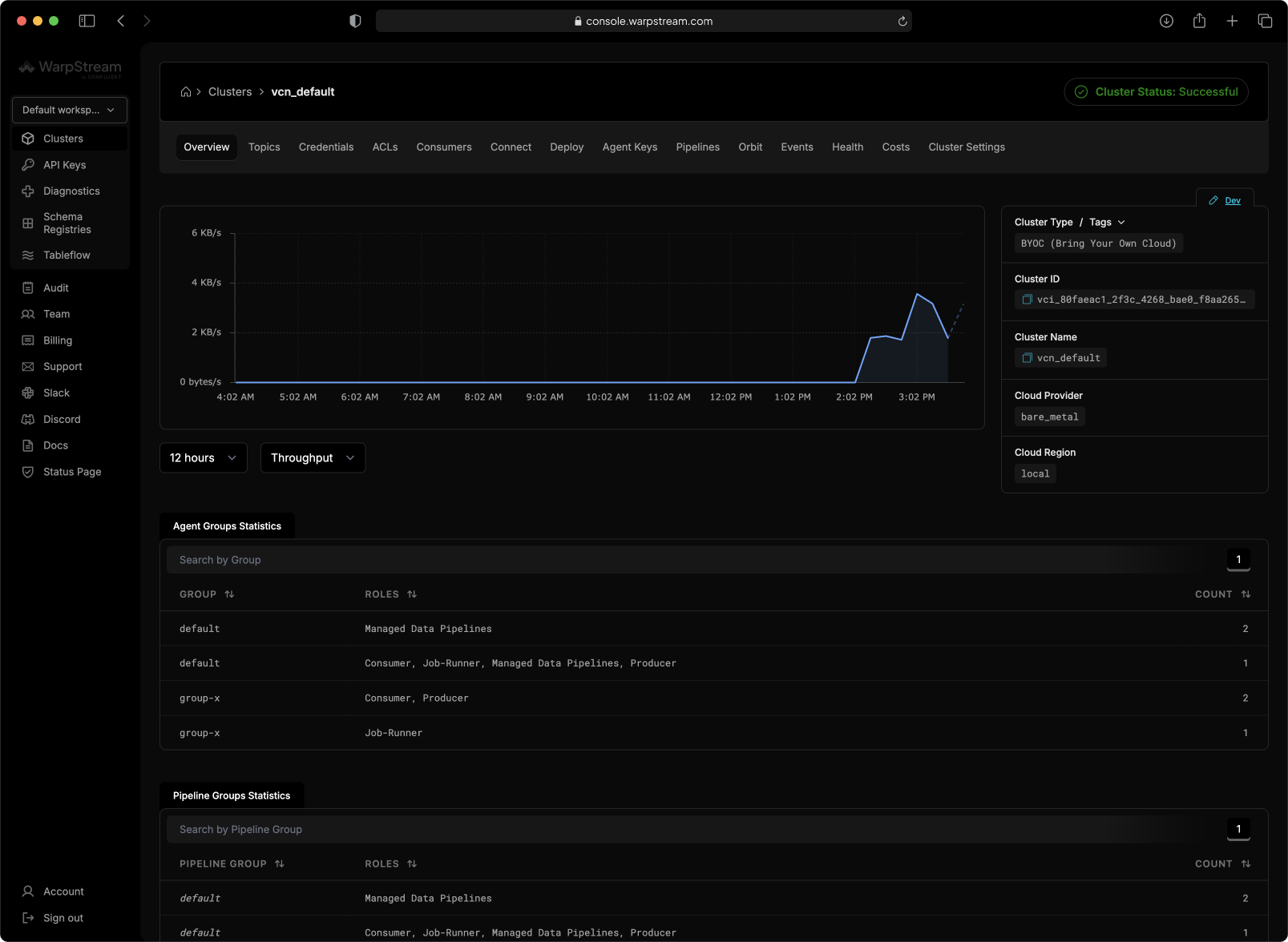The image size is (1288, 942).
Task: Open the Deploy tab
Action: [x=567, y=147]
